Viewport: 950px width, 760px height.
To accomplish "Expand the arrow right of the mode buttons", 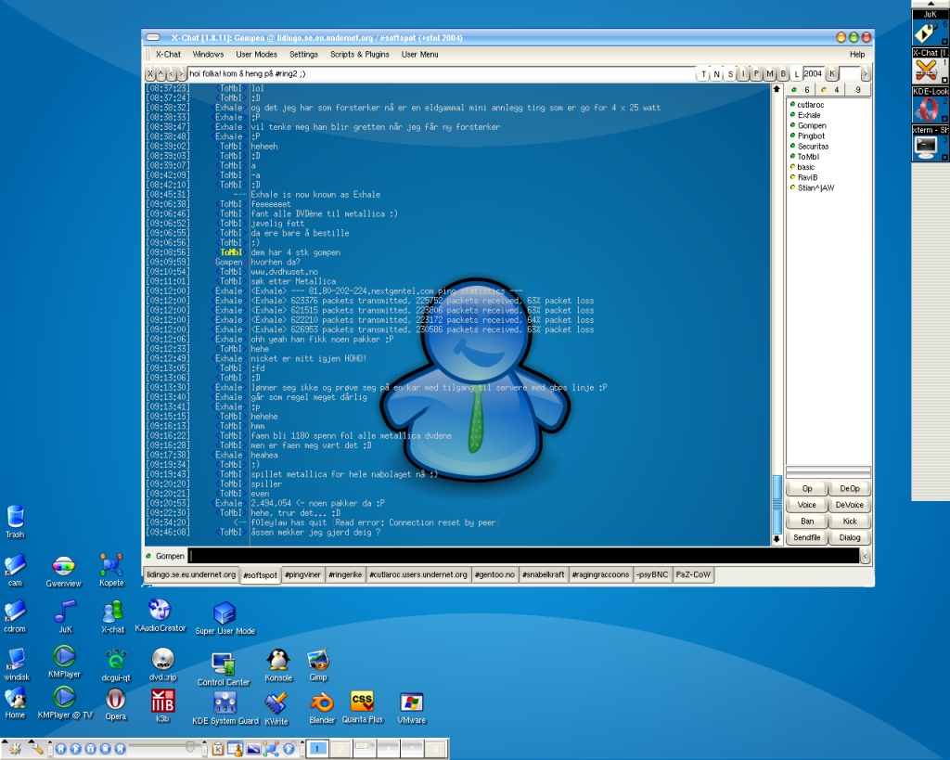I will [x=866, y=74].
